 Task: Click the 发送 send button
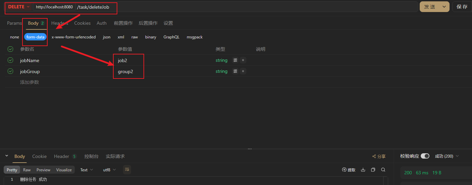429,7
